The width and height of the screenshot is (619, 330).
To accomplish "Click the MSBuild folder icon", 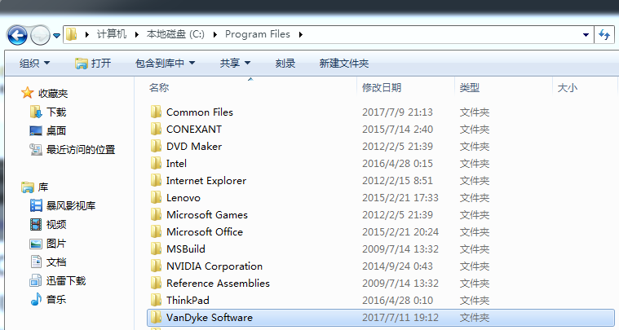I will coord(156,249).
